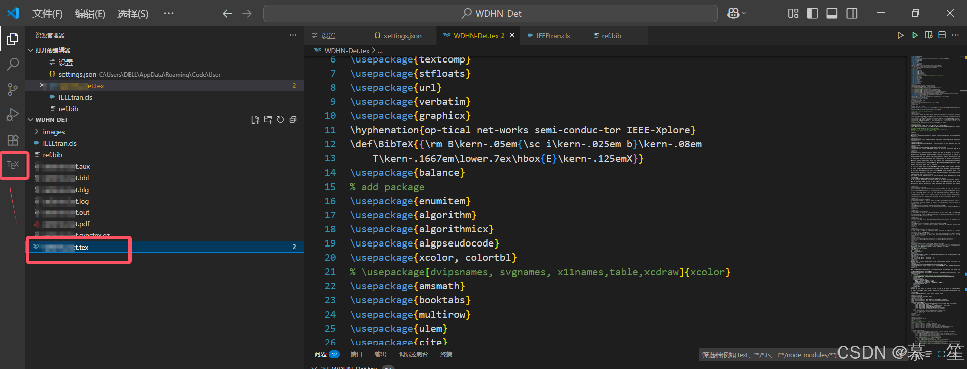This screenshot has width=967, height=369.
Task: Create new file in WDHN-DET folder
Action: coord(255,120)
